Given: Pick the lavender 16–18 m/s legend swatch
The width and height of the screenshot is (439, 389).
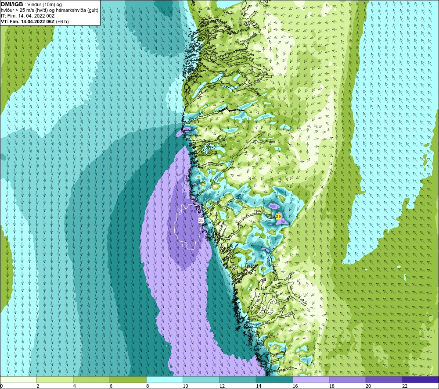Looking at the screenshot, I should pyautogui.click(x=311, y=379).
